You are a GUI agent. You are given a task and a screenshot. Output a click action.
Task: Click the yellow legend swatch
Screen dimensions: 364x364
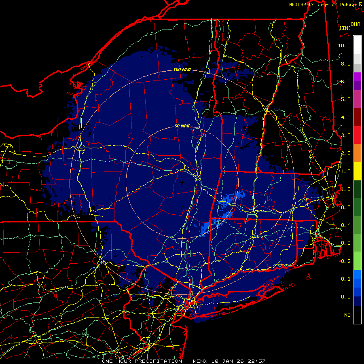[x=357, y=171]
